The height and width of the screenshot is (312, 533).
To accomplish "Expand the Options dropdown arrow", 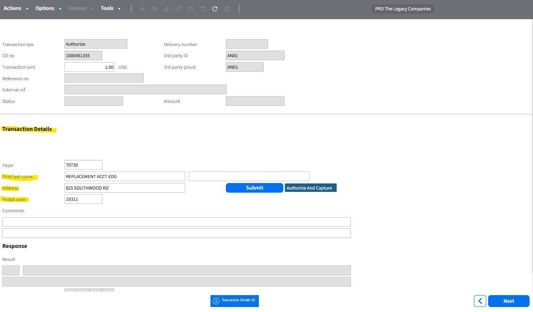I will pos(60,9).
